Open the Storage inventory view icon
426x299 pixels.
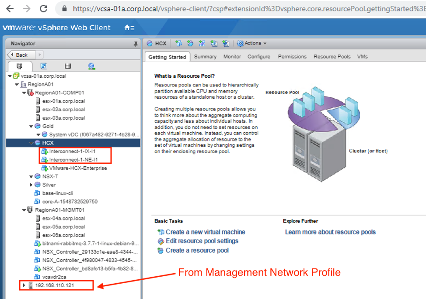pyautogui.click(x=67, y=66)
